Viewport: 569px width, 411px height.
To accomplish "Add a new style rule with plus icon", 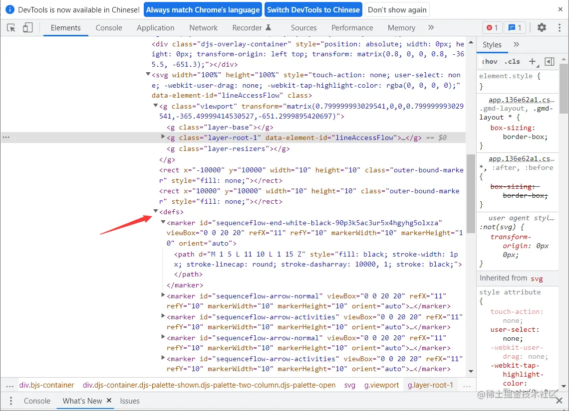I will tap(533, 62).
